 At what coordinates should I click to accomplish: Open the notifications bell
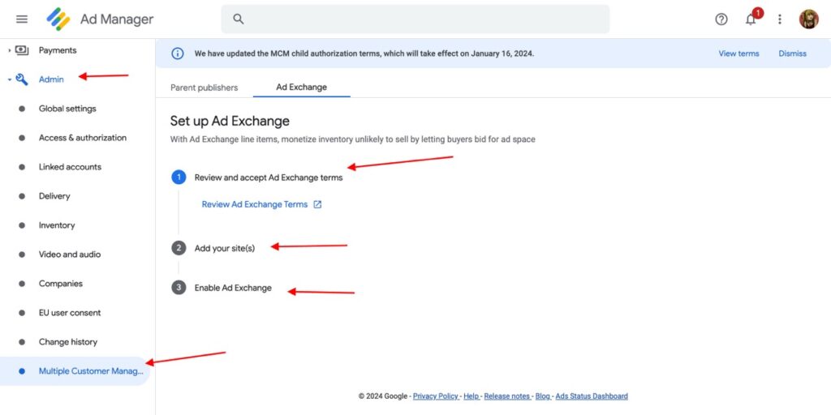(751, 19)
